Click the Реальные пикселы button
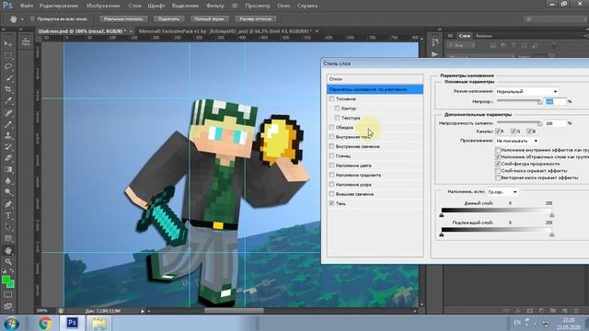The image size is (589, 331). point(123,18)
